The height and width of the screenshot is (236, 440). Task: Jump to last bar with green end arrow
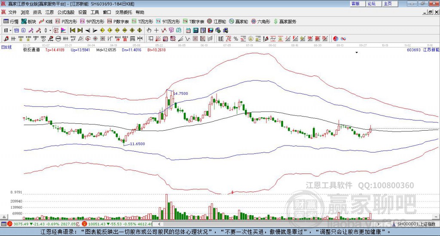pyautogui.click(x=80, y=30)
